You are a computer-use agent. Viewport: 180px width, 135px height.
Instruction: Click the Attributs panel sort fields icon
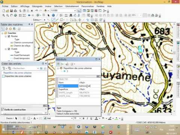click(x=62, y=64)
